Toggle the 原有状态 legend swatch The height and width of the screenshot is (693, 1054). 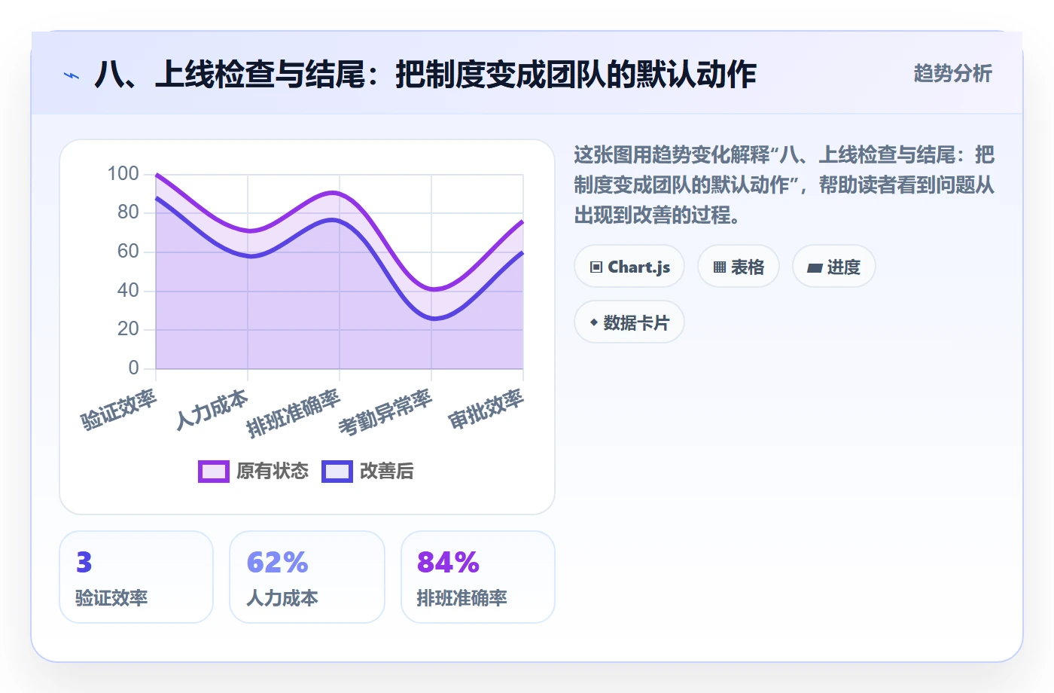[214, 472]
